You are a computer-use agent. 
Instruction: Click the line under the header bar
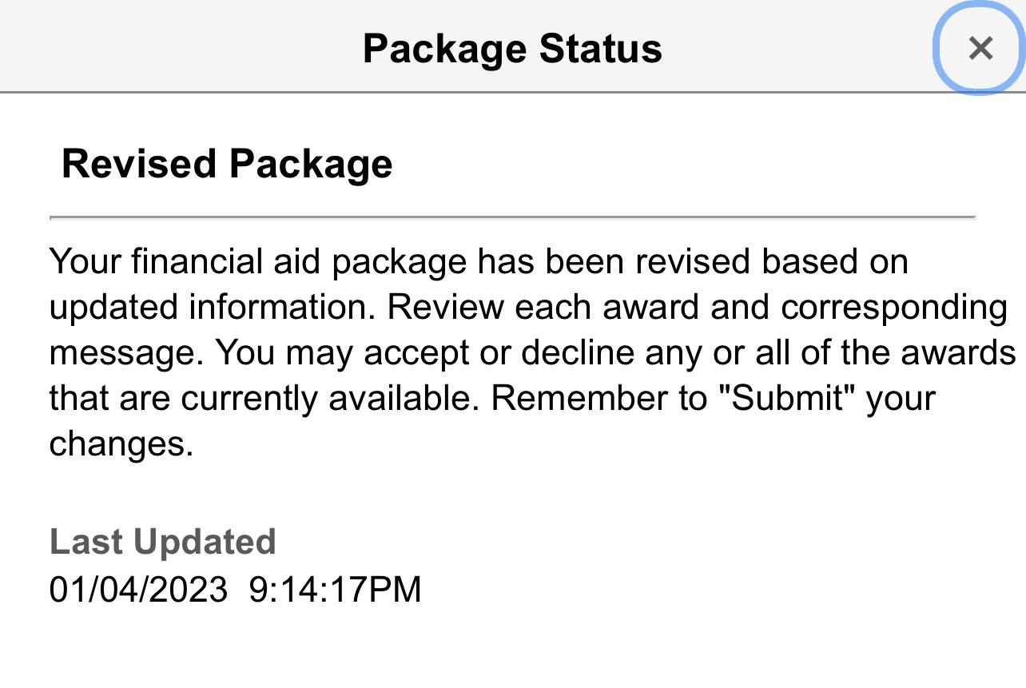(x=511, y=92)
